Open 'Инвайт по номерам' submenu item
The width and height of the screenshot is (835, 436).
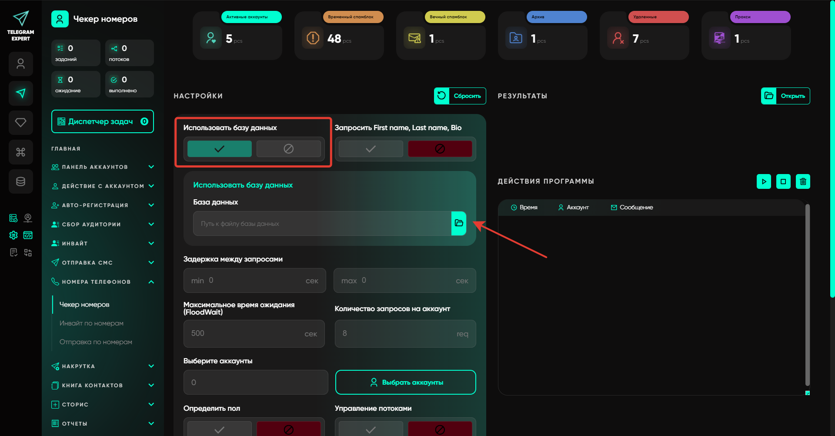click(x=91, y=323)
